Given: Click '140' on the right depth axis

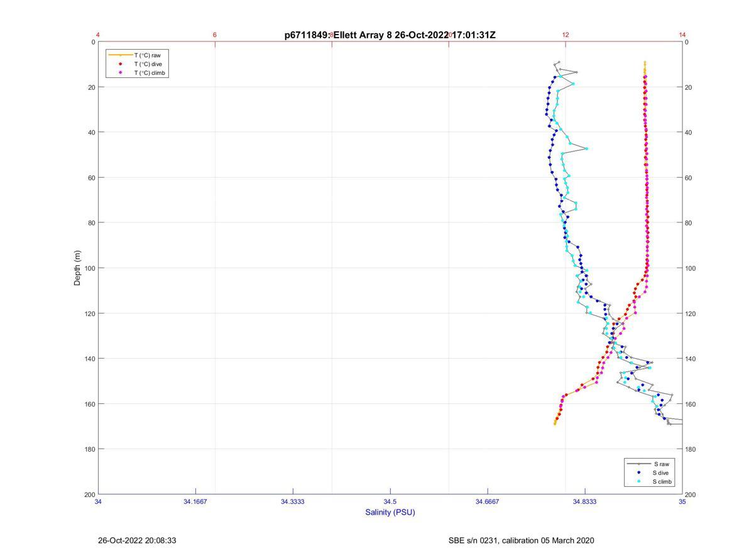Looking at the screenshot, I should (x=691, y=359).
